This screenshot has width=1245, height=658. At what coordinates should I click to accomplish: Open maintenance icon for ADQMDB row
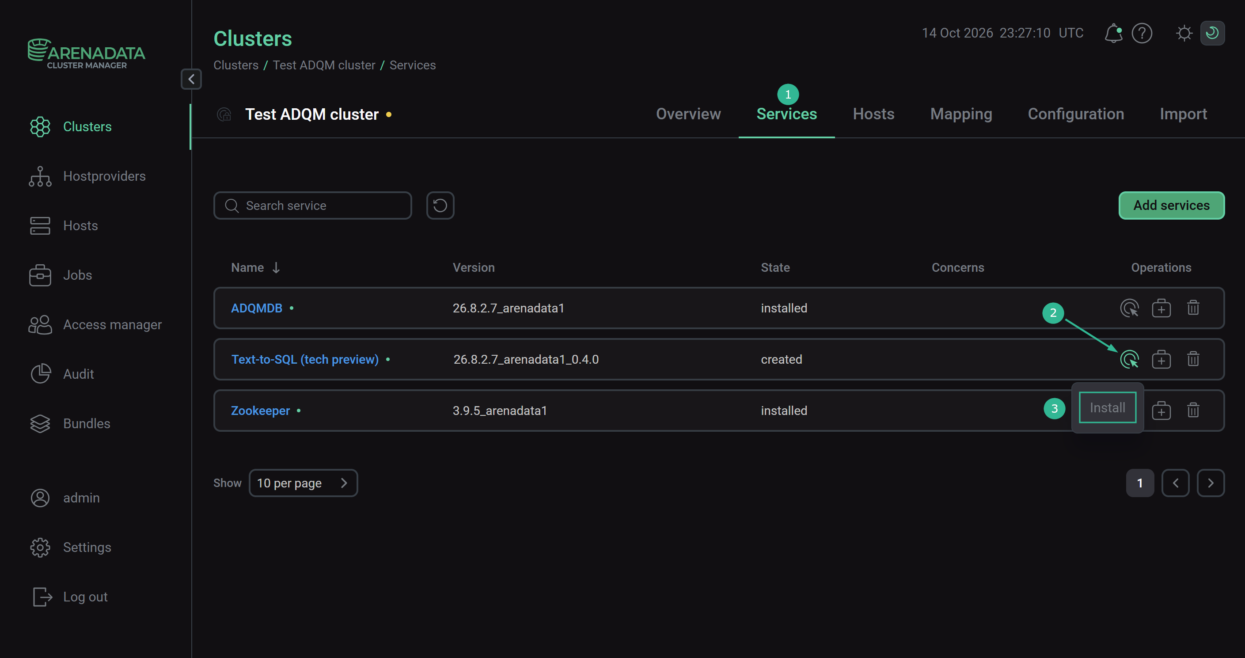tap(1161, 308)
